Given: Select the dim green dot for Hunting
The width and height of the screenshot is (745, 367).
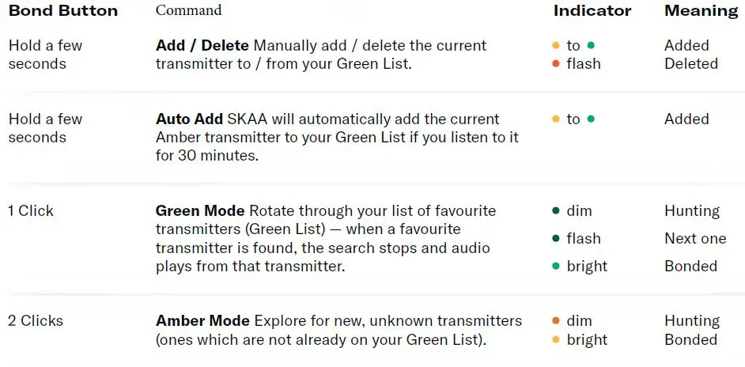Looking at the screenshot, I should (x=556, y=211).
